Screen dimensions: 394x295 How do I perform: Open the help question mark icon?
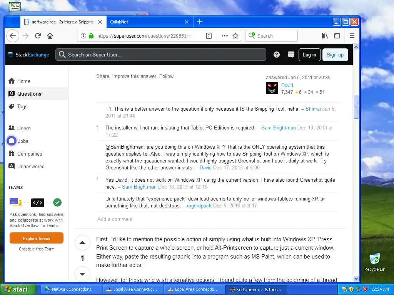click(x=276, y=55)
